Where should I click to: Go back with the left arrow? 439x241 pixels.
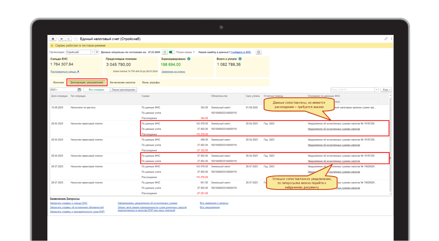click(x=62, y=39)
